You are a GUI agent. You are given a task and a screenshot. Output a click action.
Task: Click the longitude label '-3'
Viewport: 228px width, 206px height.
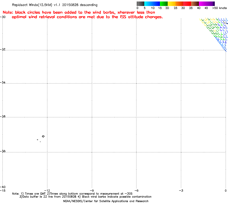181,190
